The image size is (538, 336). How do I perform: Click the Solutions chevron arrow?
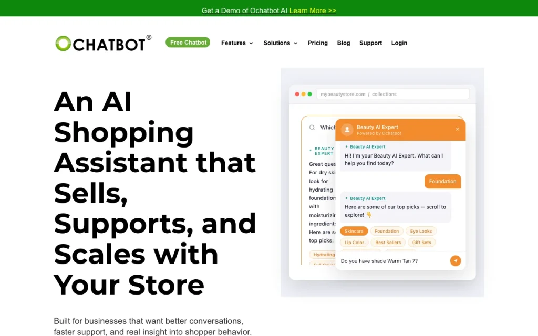pyautogui.click(x=295, y=43)
